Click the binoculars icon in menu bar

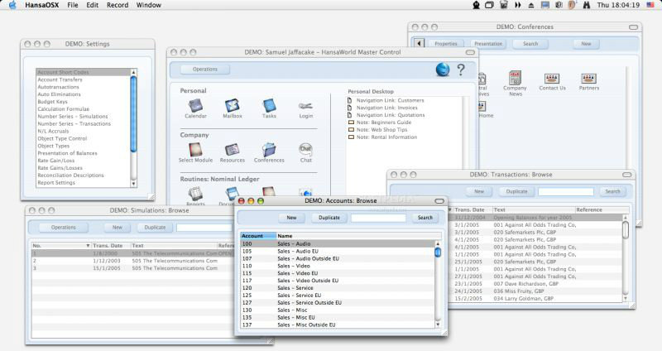pos(587,5)
